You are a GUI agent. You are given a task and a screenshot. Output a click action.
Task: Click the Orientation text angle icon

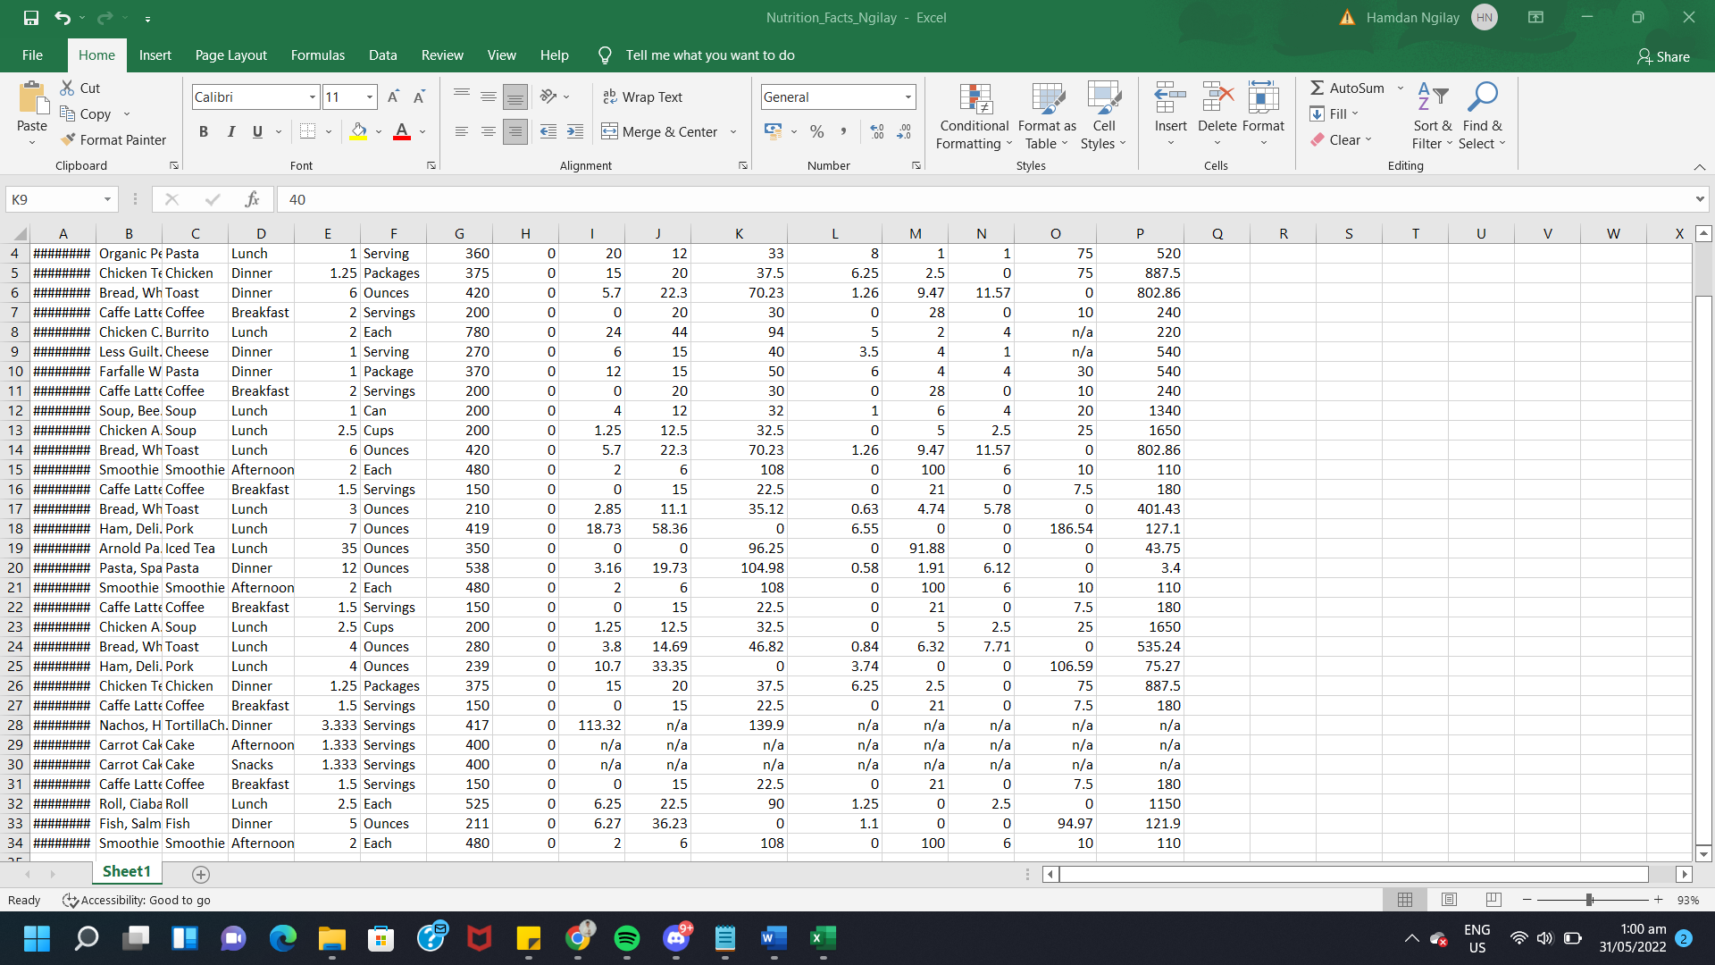pyautogui.click(x=548, y=96)
